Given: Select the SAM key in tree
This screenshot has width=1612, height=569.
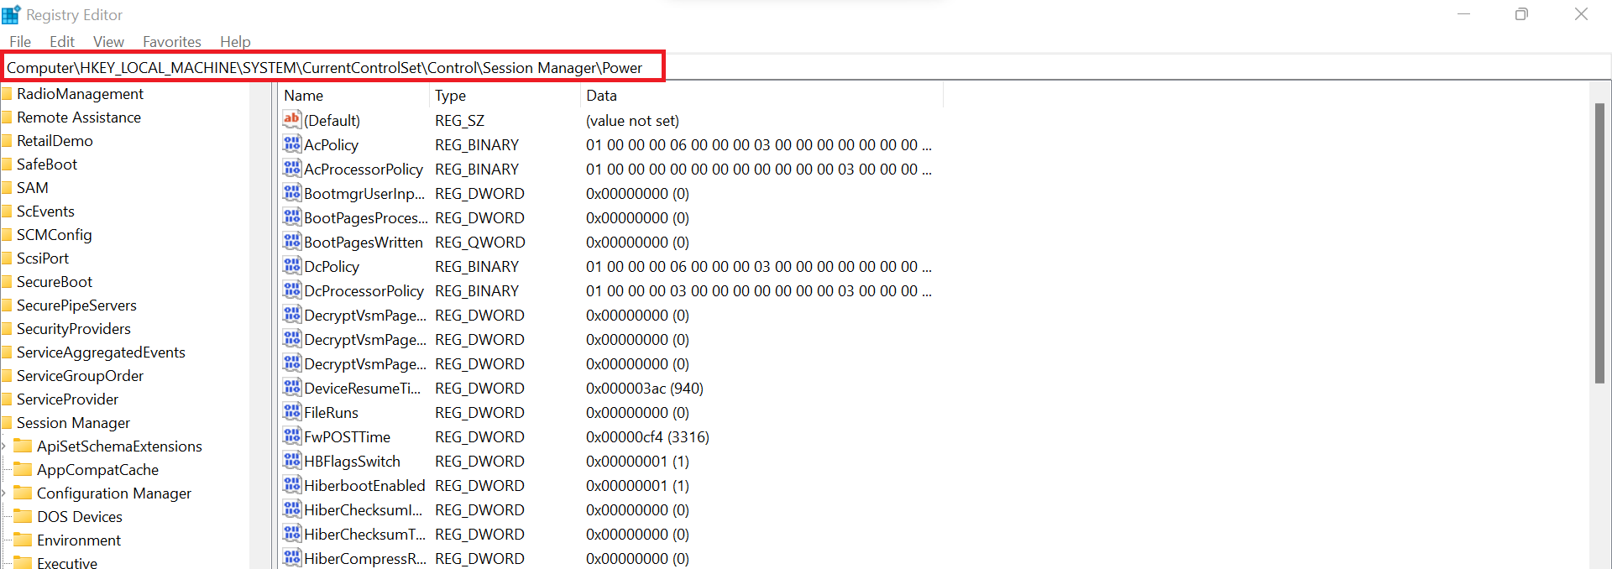Looking at the screenshot, I should pos(33,188).
